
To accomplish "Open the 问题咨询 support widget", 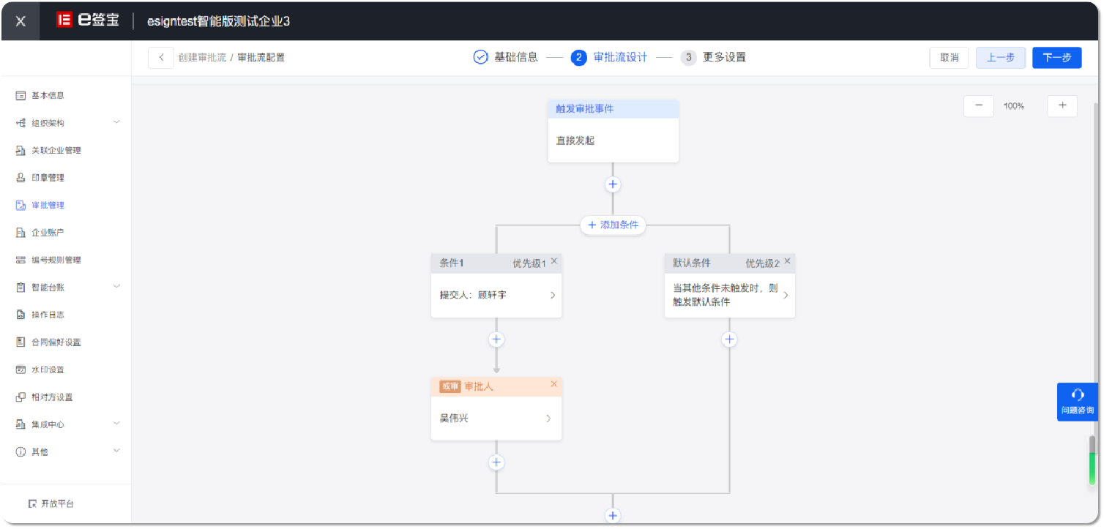I will pyautogui.click(x=1078, y=402).
